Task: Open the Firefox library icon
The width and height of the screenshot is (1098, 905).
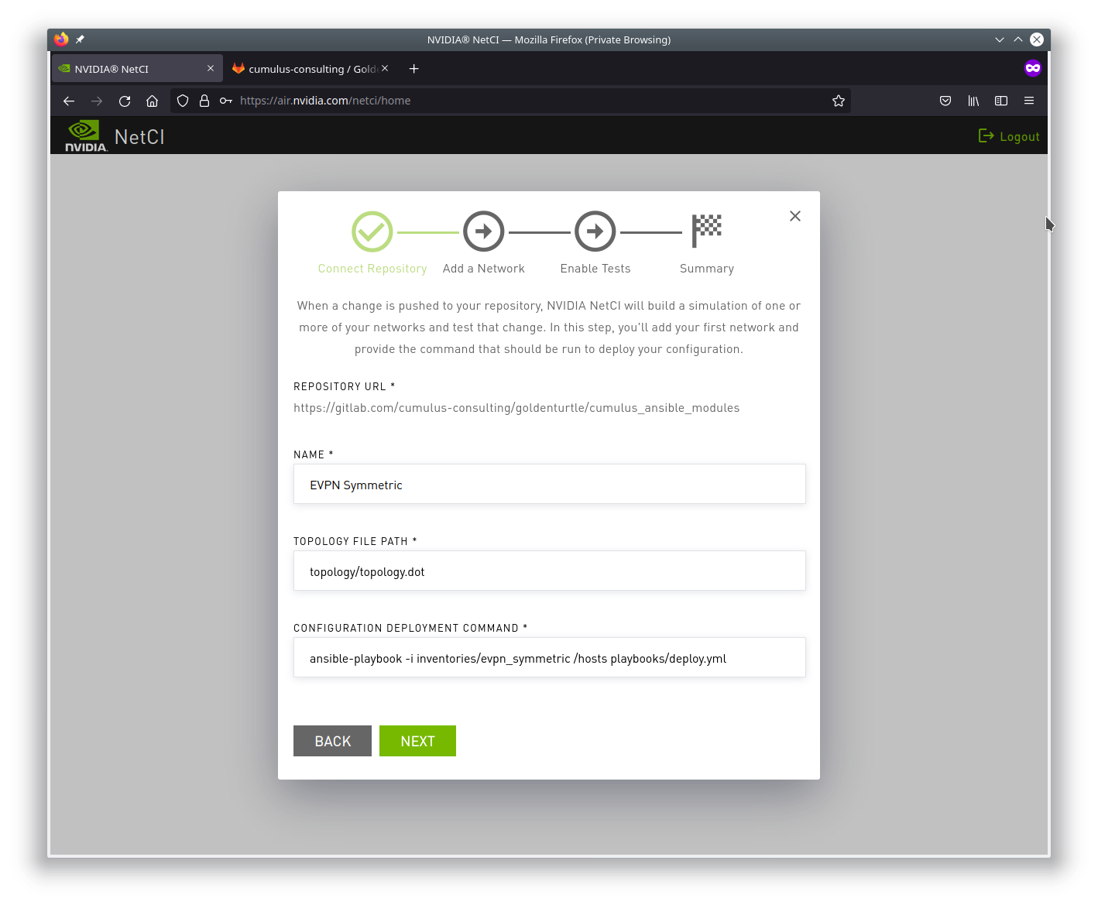Action: point(973,101)
